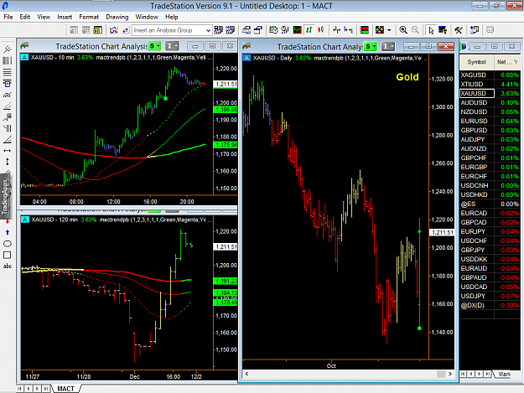Expand the Insert an Analysis Group dropdown
The image size is (524, 393).
208,30
